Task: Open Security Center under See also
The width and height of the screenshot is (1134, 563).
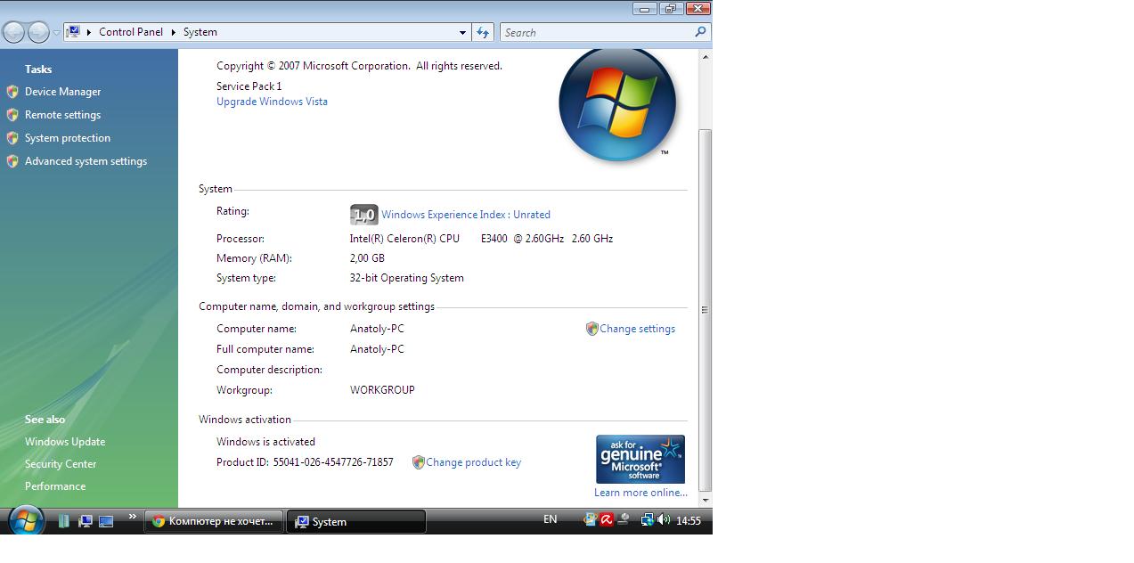Action: pyautogui.click(x=61, y=464)
